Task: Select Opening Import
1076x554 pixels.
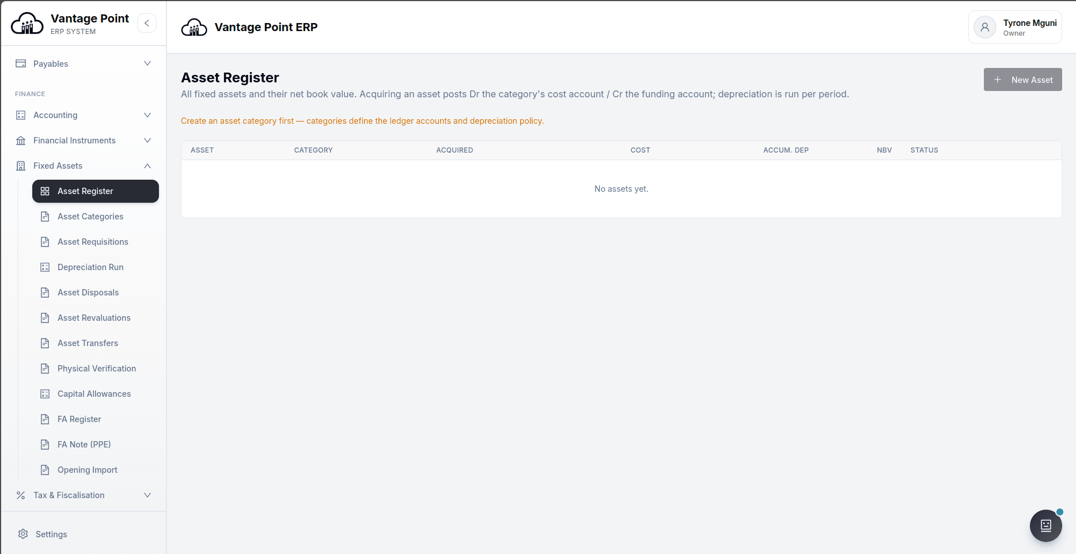Action: (x=96, y=470)
